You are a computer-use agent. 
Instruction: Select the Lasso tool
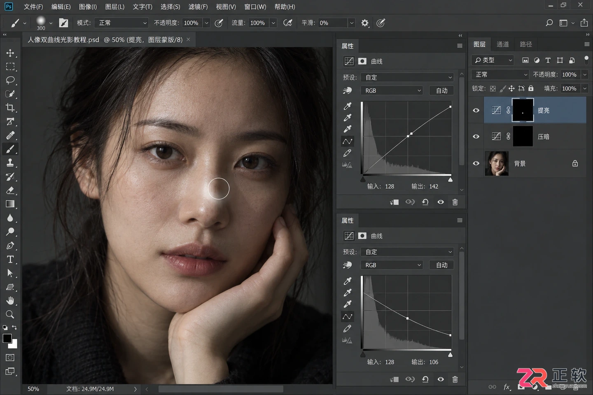[10, 80]
